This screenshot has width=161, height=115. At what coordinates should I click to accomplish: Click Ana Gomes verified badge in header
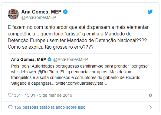(x=65, y=12)
